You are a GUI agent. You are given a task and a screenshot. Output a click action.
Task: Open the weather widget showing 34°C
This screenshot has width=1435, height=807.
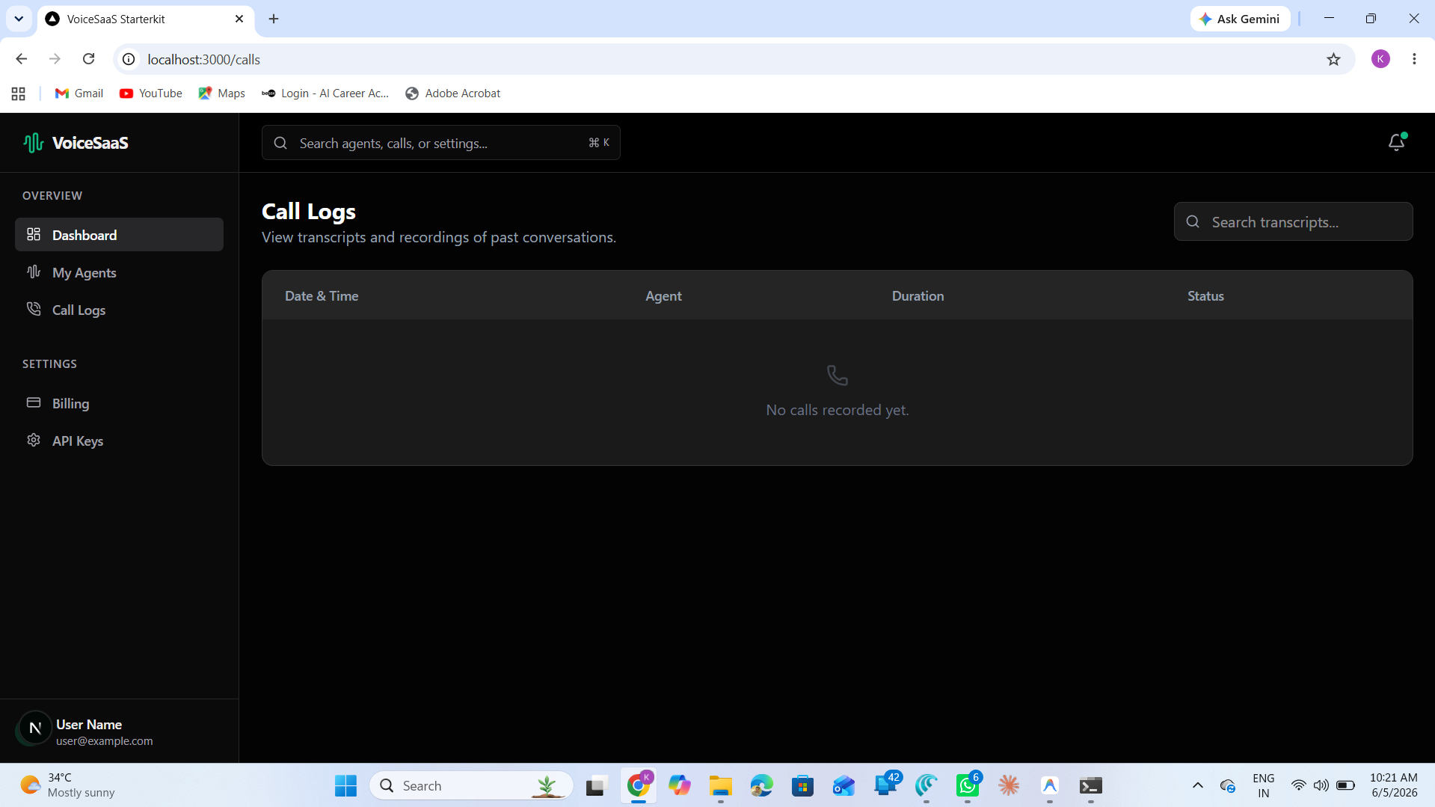click(69, 785)
